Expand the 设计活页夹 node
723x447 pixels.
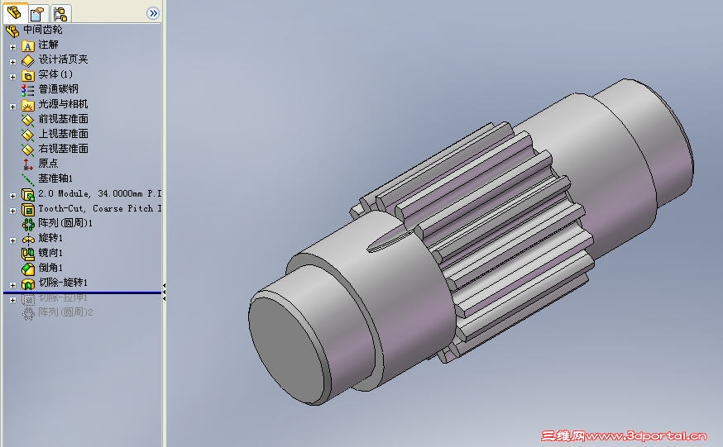coord(13,62)
